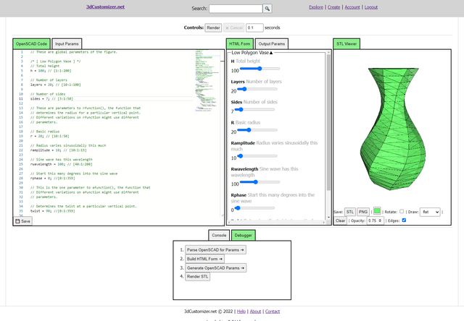Click the Render STL button
The image size is (464, 321).
(x=197, y=276)
